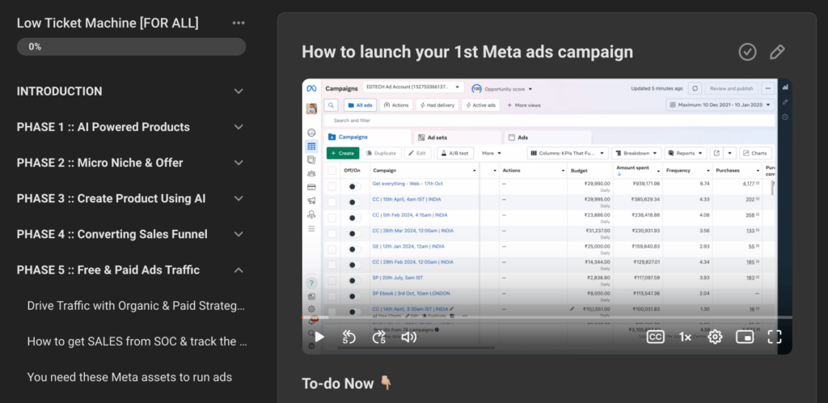This screenshot has width=828, height=403.
Task: Collapse PHASE 5 :: Free & Paid Ads Traffic
Action: pyautogui.click(x=239, y=270)
